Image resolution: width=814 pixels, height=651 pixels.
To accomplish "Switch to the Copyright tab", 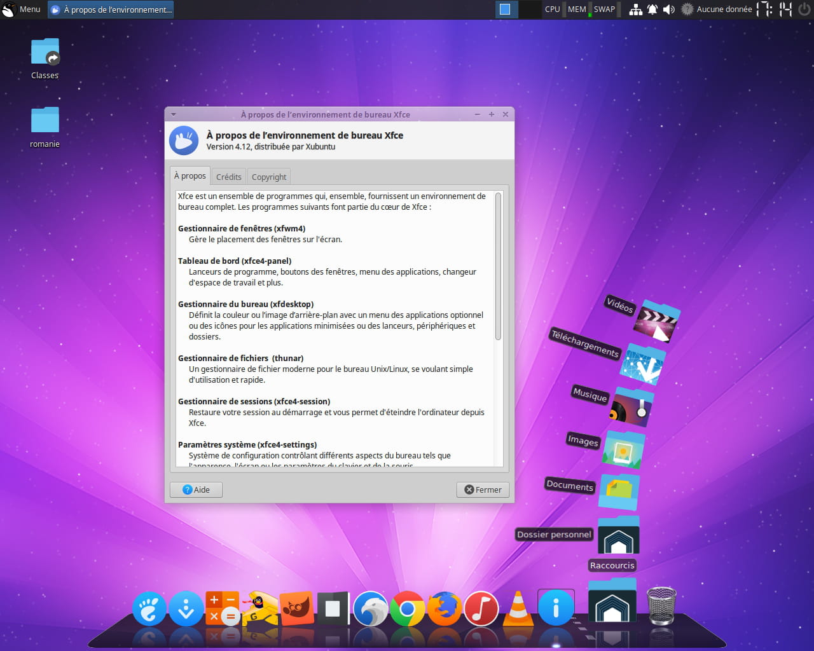I will (269, 177).
